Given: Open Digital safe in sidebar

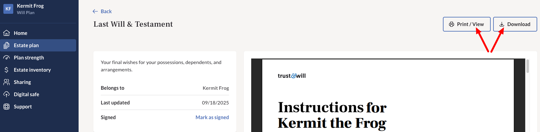Looking at the screenshot, I should (x=26, y=94).
